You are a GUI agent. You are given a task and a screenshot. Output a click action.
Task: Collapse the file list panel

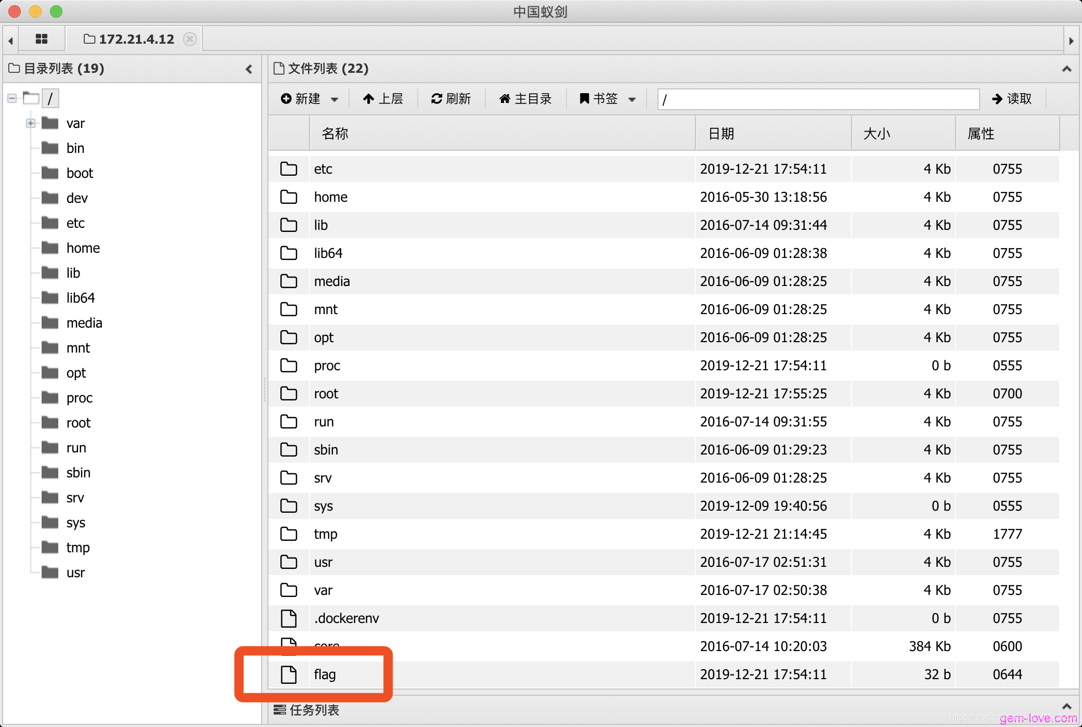coord(1066,69)
